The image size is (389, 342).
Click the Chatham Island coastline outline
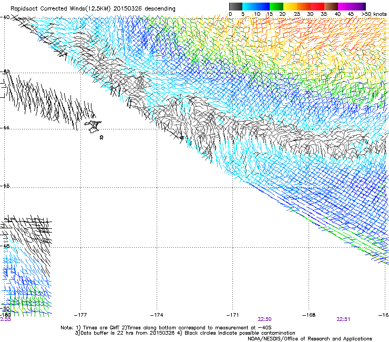(x=93, y=127)
